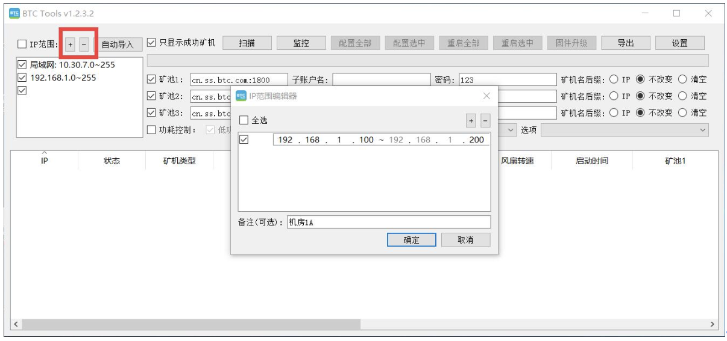Select 不改变 radio for 矿池3 row

pyautogui.click(x=640, y=112)
